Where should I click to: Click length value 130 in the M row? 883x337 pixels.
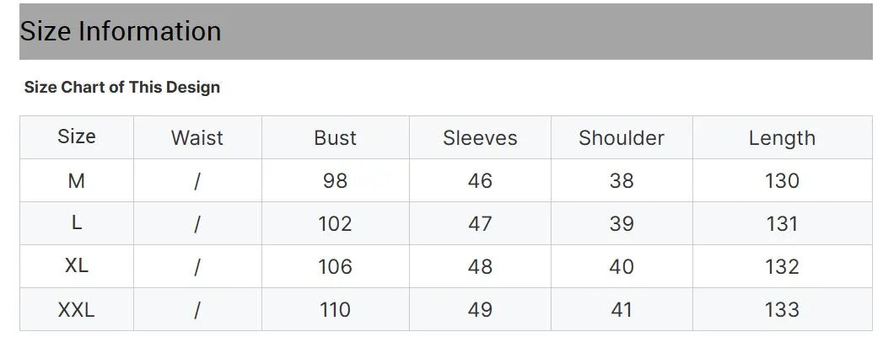782,181
